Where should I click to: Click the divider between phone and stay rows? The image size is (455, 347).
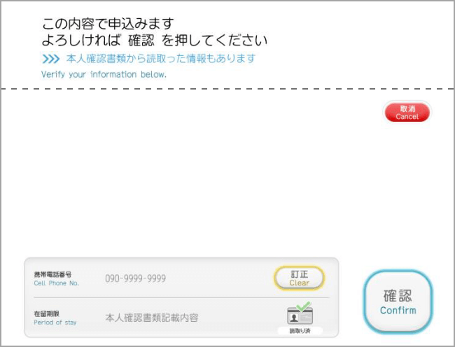pyautogui.click(x=182, y=298)
